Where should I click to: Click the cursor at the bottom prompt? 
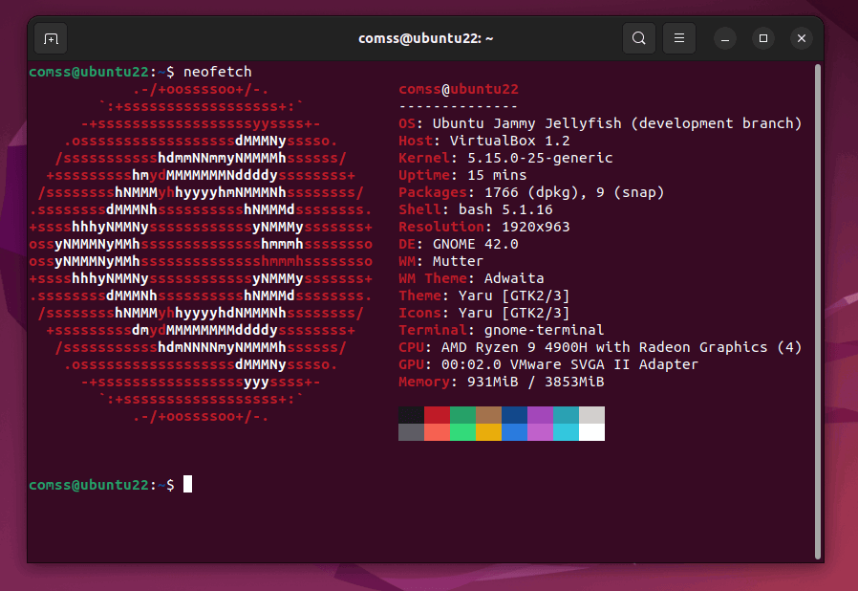pyautogui.click(x=187, y=484)
